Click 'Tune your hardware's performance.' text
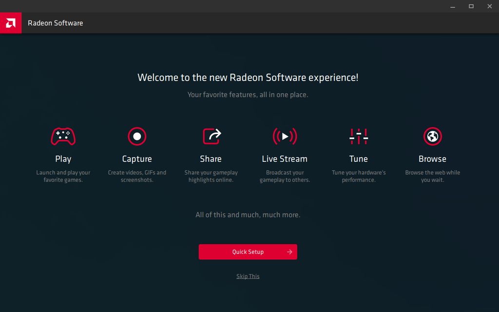This screenshot has width=499, height=312. [x=359, y=176]
